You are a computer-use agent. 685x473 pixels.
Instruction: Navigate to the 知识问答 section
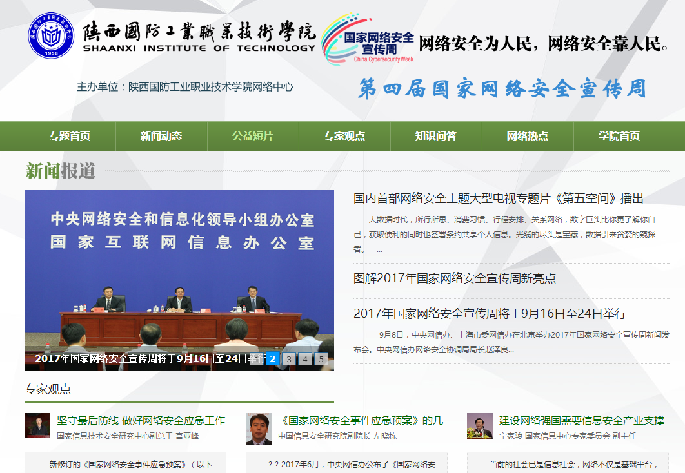point(436,136)
